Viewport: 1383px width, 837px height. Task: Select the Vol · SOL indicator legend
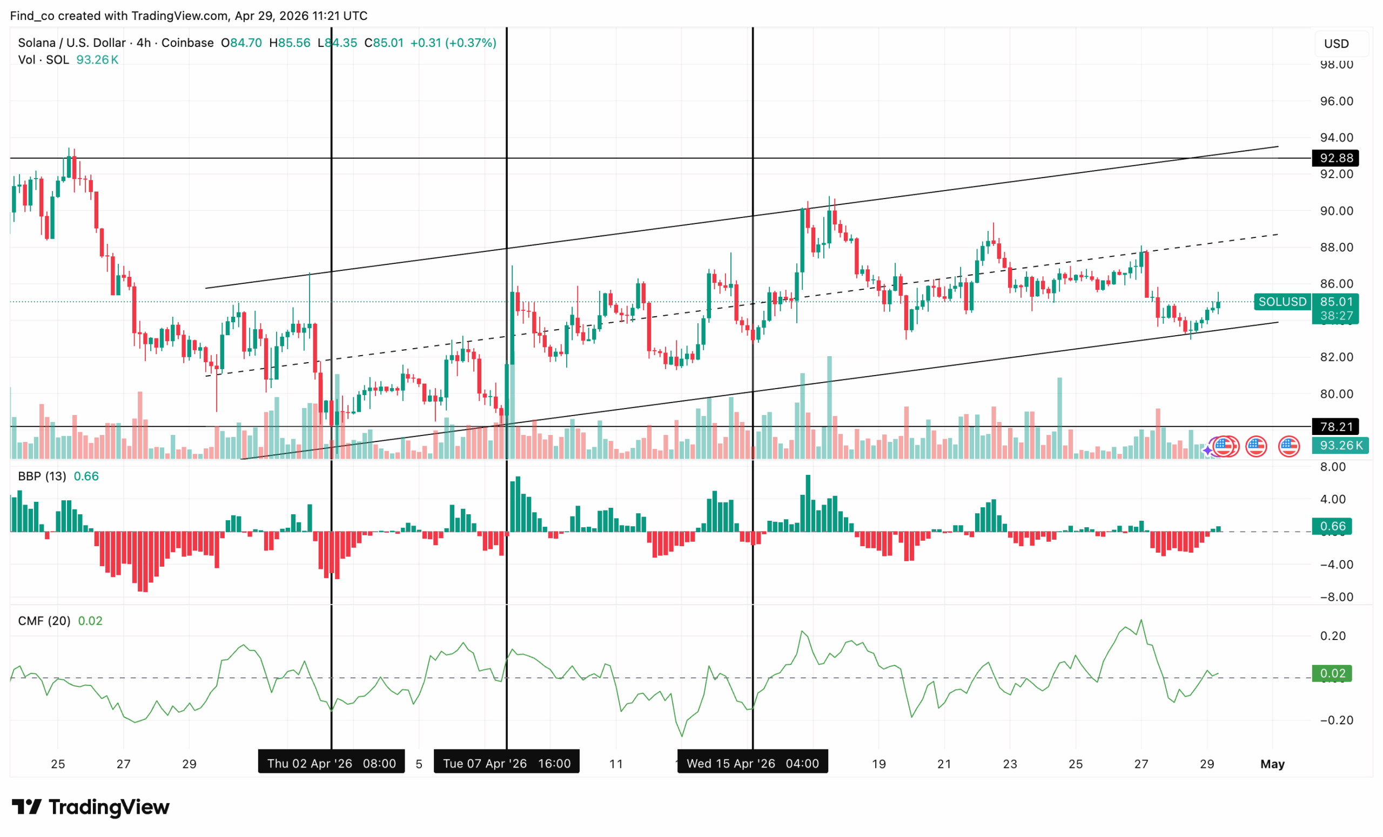click(43, 59)
